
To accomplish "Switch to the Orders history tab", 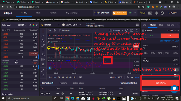I will tap(78, 83).
